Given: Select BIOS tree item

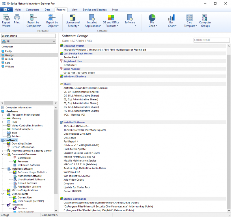Looking at the screenshot, I should (14, 133).
